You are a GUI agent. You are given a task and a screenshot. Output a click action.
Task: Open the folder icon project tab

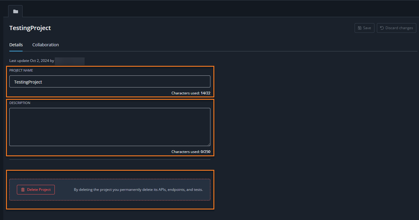[x=15, y=11]
